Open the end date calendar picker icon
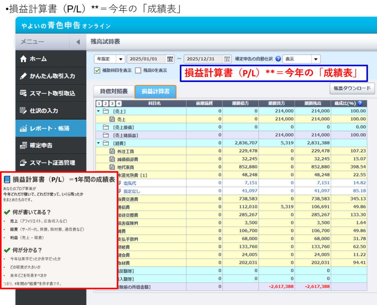377x305 pixels. tap(228, 59)
